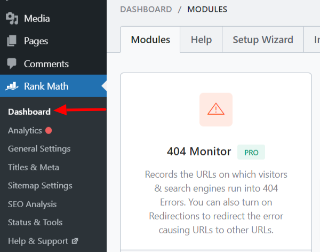The height and width of the screenshot is (252, 320).
Task: Switch to the Modules tab
Action: pyautogui.click(x=150, y=40)
